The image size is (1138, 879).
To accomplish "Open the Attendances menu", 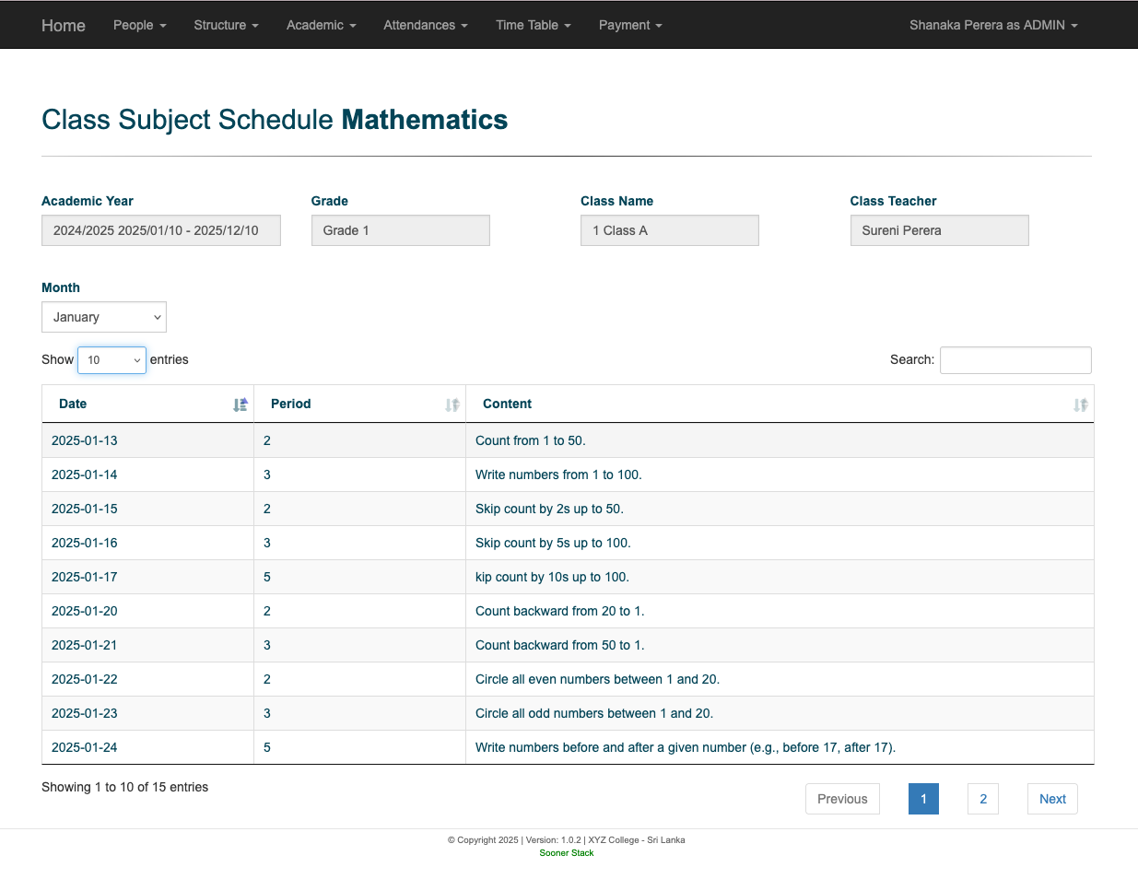I will point(425,25).
